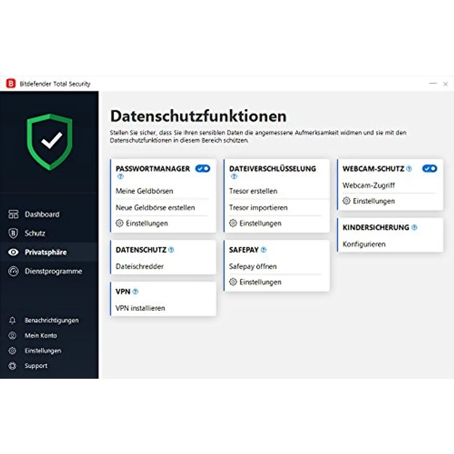
Task: Open Benachrichtigungen in sidebar
Action: (52, 320)
